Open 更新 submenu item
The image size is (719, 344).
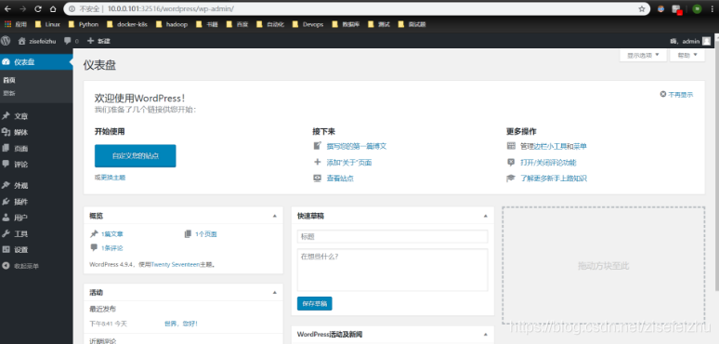pos(9,93)
